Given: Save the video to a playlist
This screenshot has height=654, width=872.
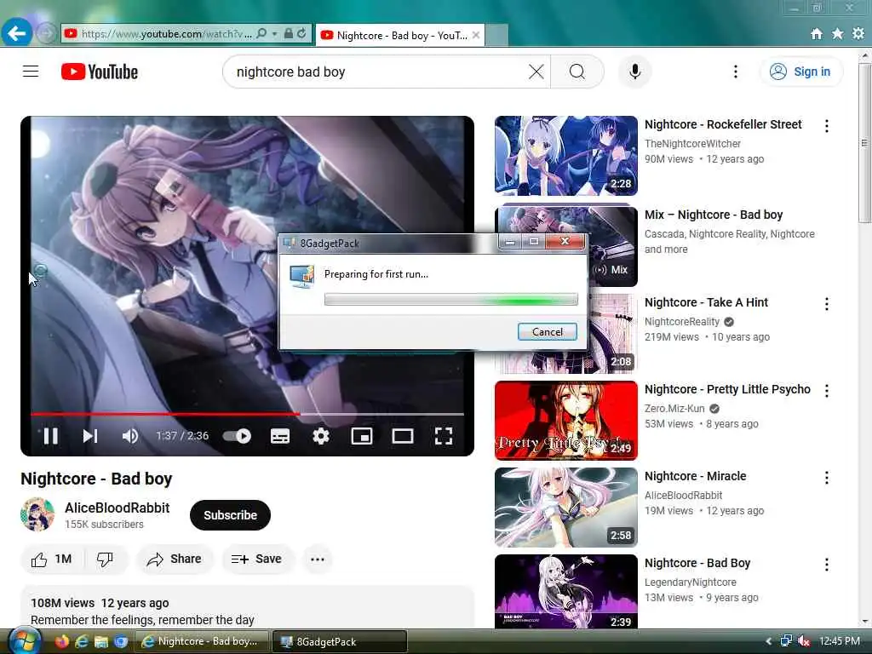Looking at the screenshot, I should (257, 559).
